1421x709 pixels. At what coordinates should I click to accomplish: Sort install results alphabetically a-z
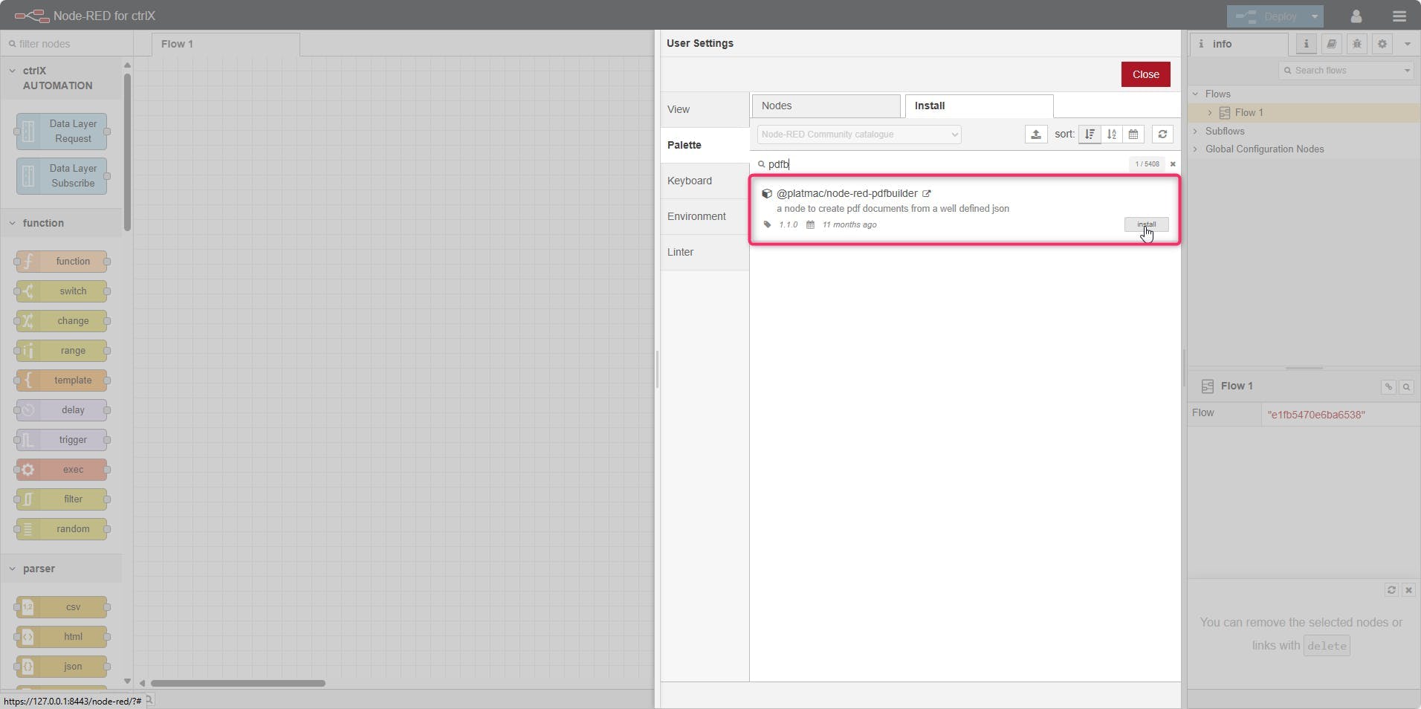(x=1111, y=135)
